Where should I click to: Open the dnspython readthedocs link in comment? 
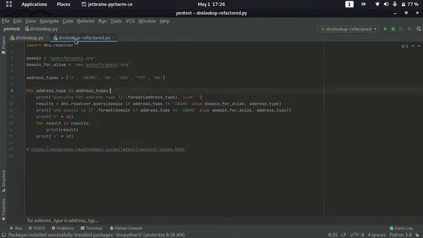click(x=108, y=149)
